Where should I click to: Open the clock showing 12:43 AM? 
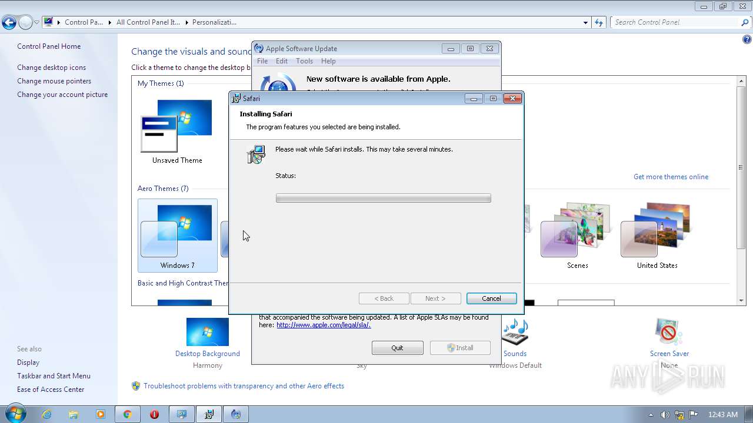723,415
